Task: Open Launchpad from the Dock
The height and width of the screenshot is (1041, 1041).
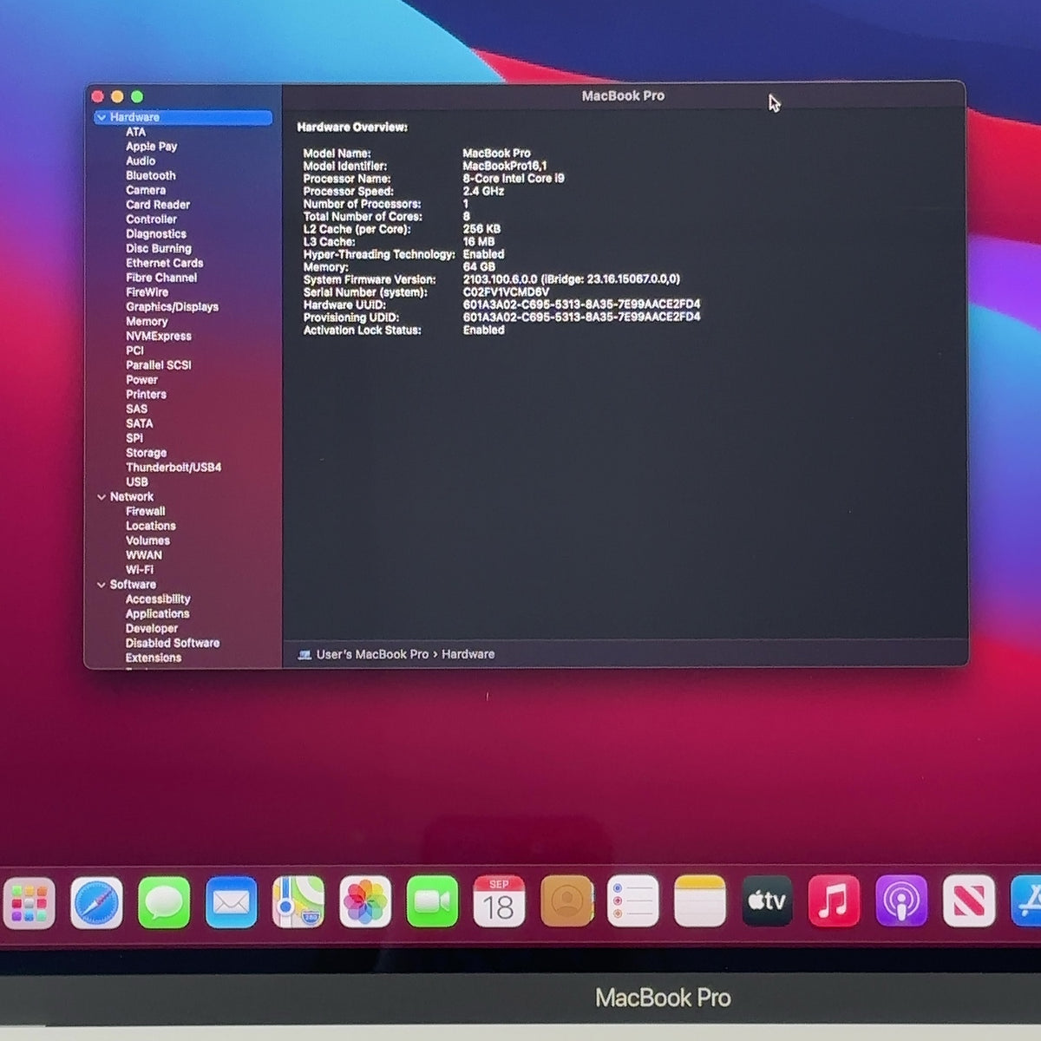Action: (x=29, y=902)
